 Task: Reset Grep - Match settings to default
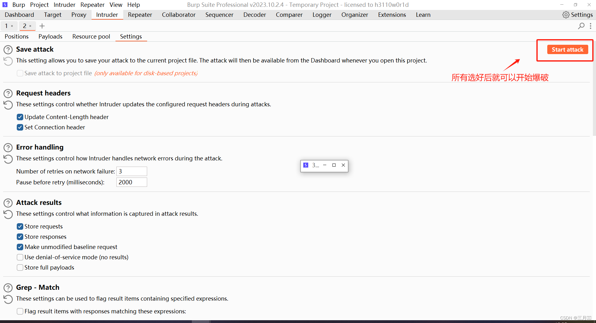(x=8, y=299)
